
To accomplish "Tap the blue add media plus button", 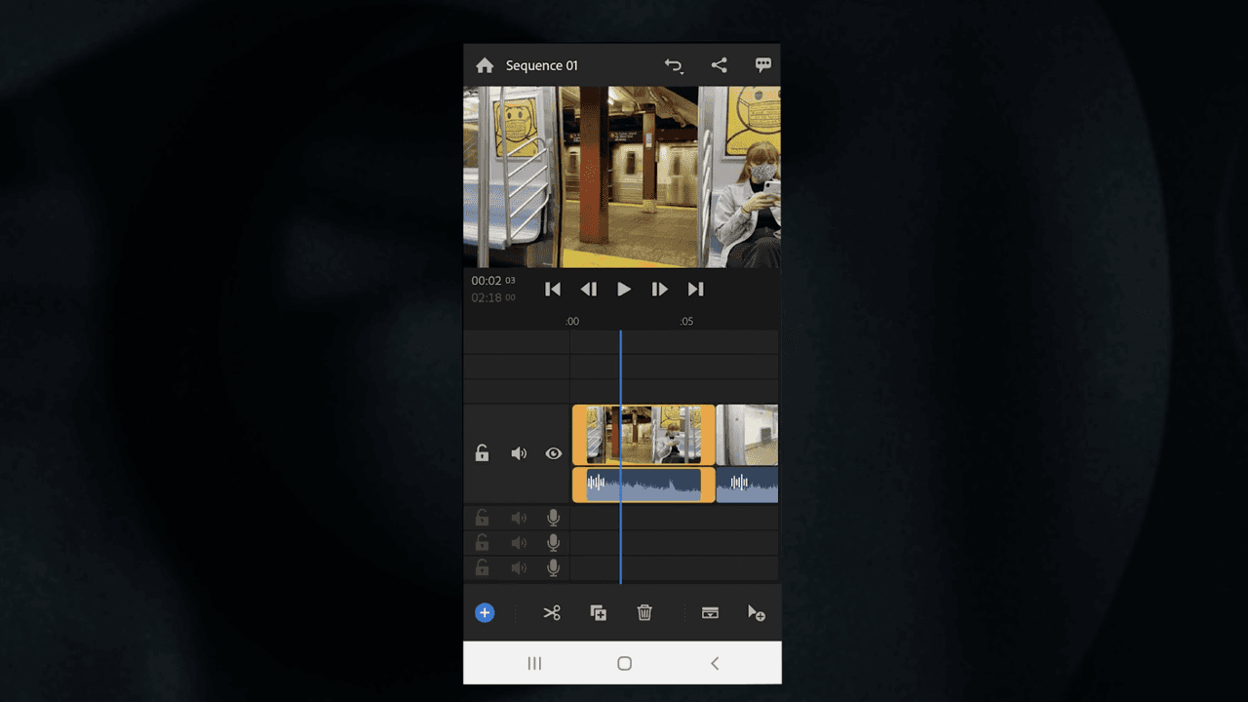I will coord(485,612).
